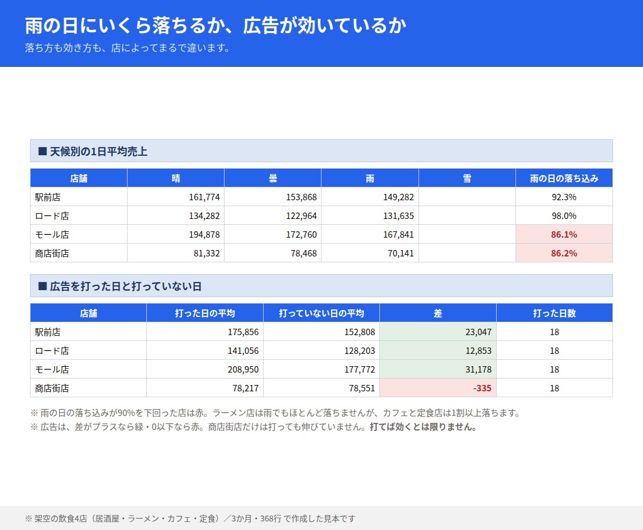Click the 晴 column header
The height and width of the screenshot is (530, 643).
[x=176, y=178]
